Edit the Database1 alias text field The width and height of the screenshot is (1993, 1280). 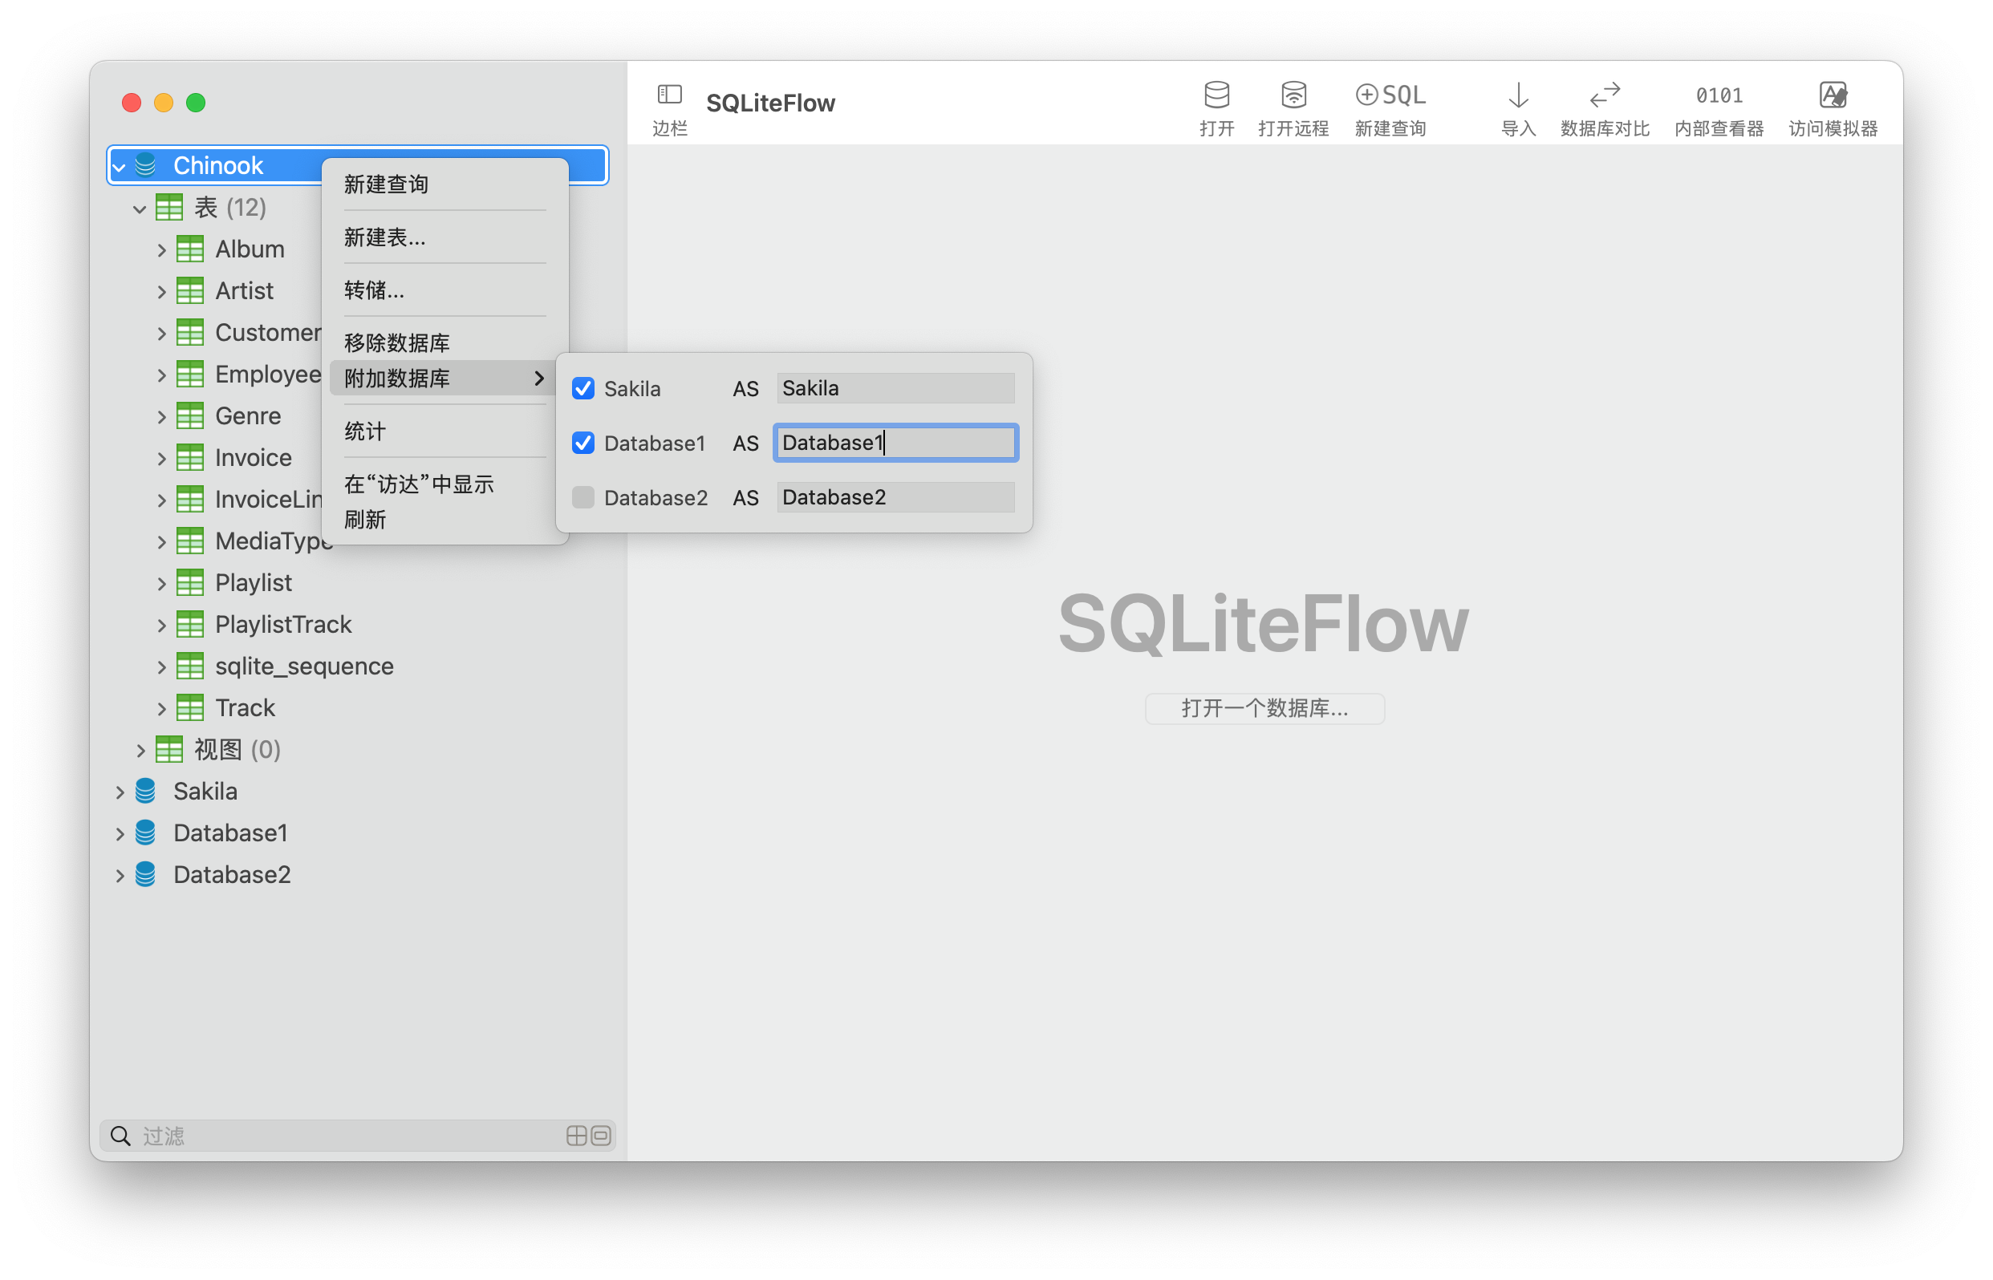point(895,442)
